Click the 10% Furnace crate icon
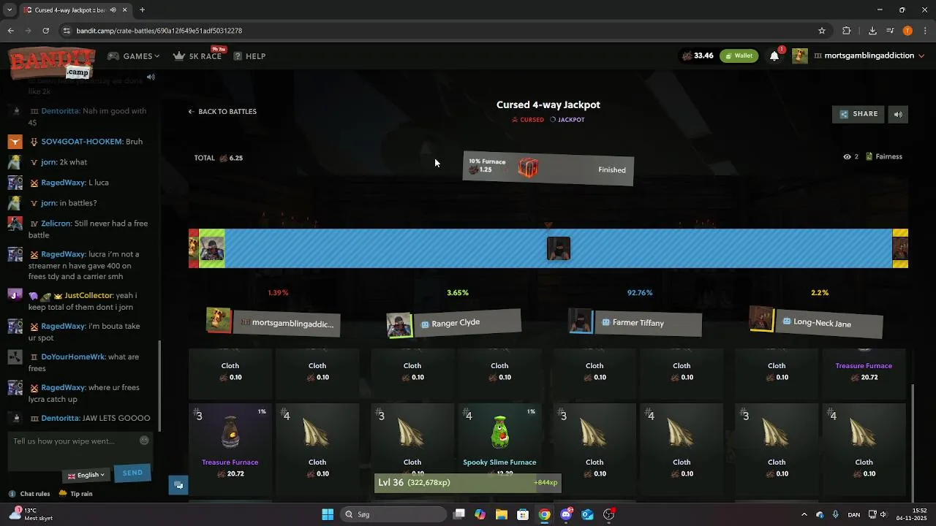Image resolution: width=936 pixels, height=526 pixels. pos(528,168)
